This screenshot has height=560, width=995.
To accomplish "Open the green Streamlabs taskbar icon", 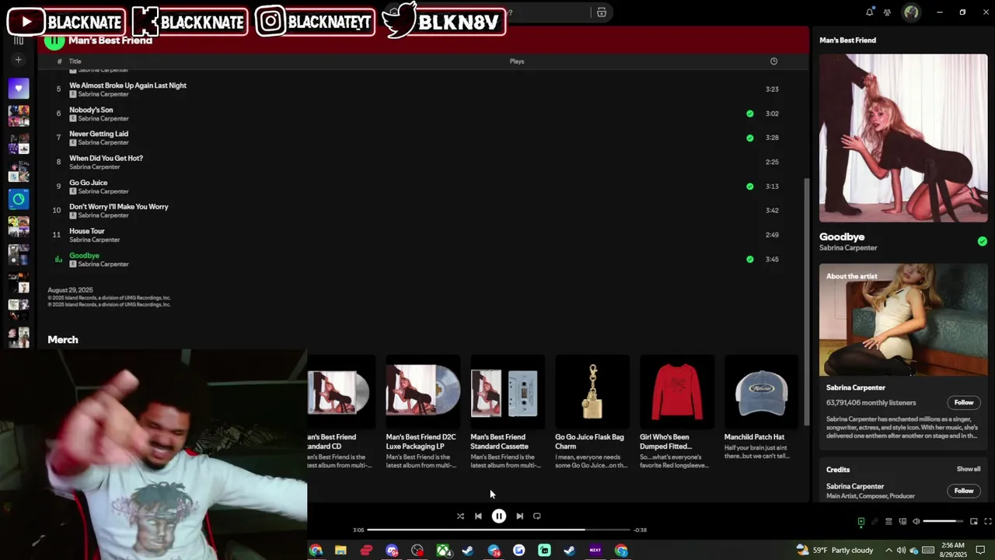I will point(544,551).
